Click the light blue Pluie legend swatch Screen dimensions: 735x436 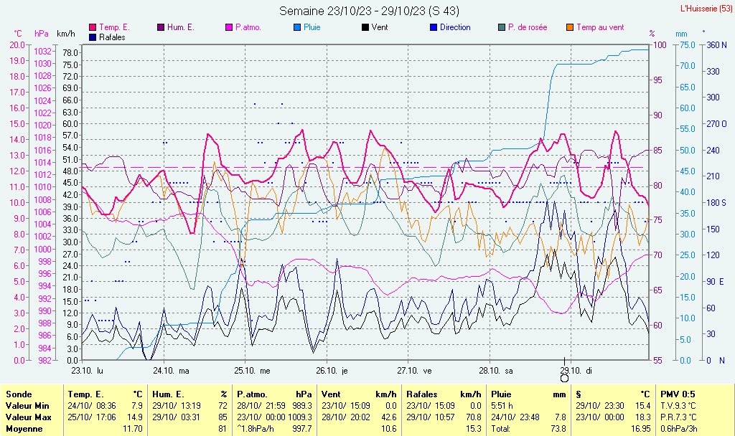click(297, 28)
